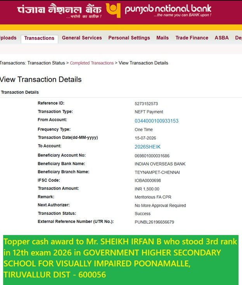The image size is (242, 285).
Task: Open To Account link 2026SHEIK
Action: [x=147, y=147]
